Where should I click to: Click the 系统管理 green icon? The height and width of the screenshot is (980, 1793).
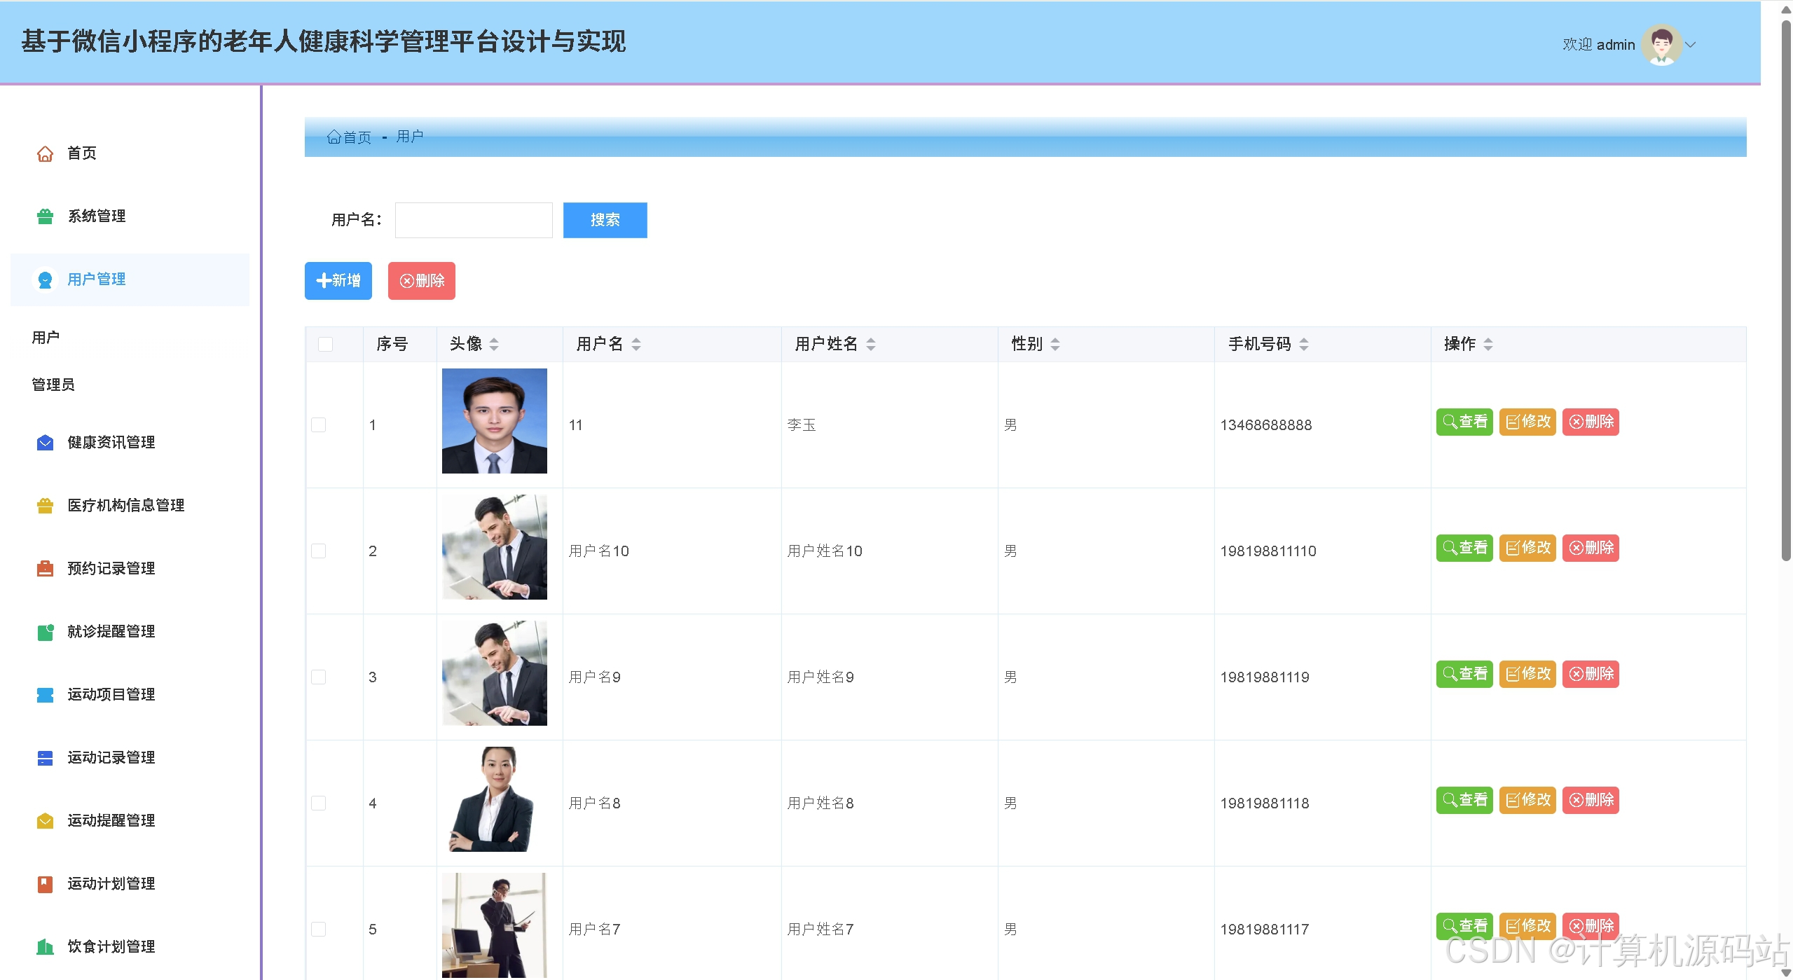tap(45, 216)
